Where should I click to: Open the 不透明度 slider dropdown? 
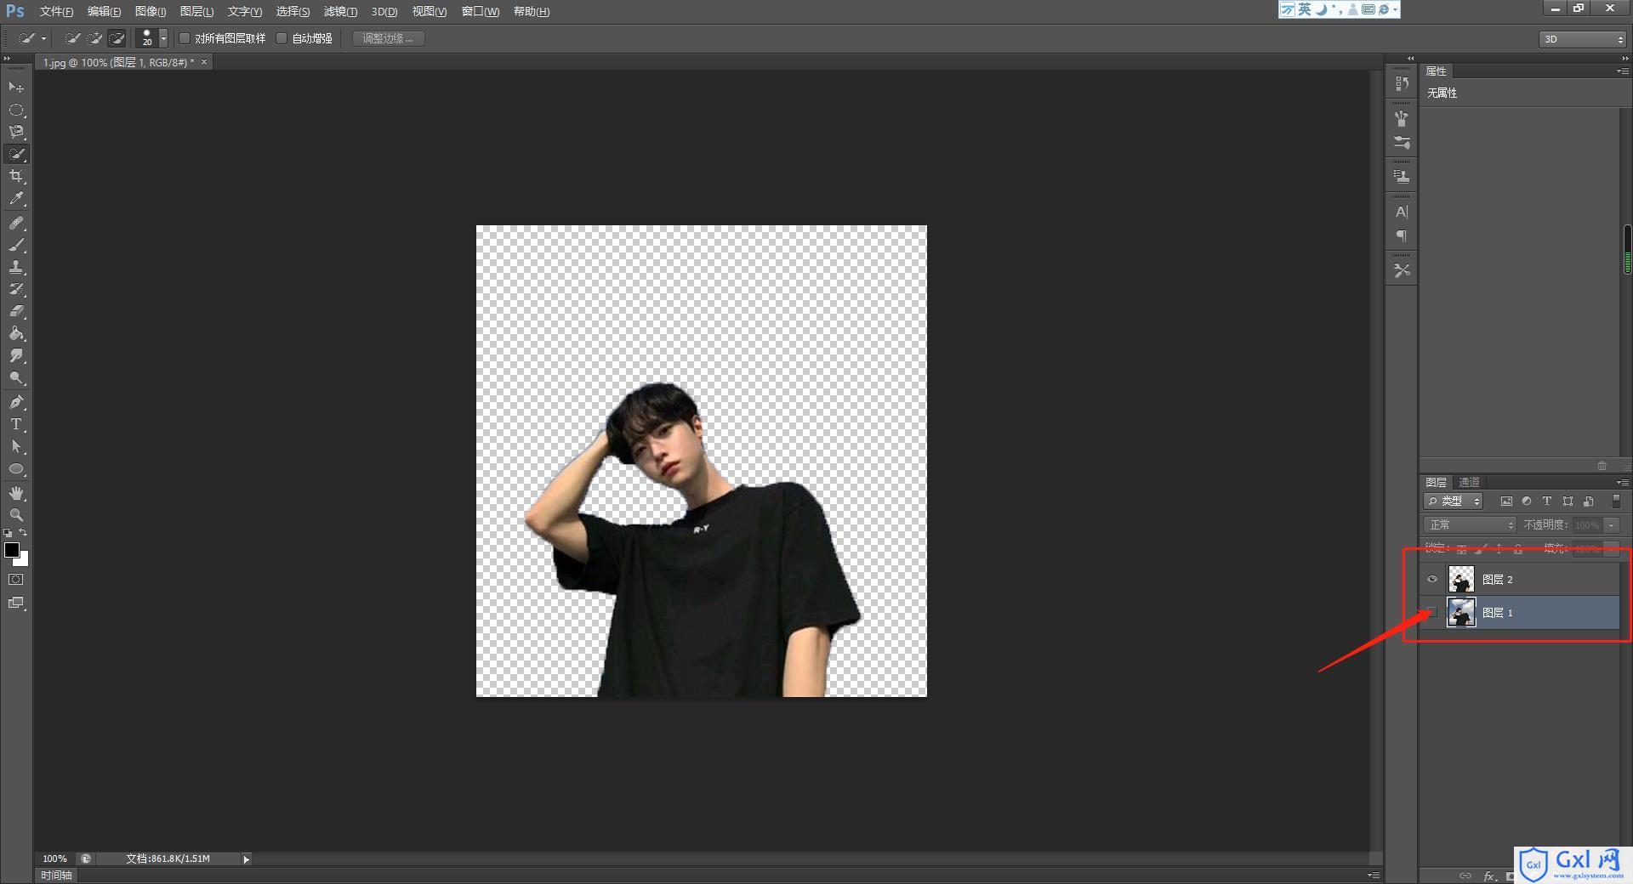click(x=1612, y=525)
